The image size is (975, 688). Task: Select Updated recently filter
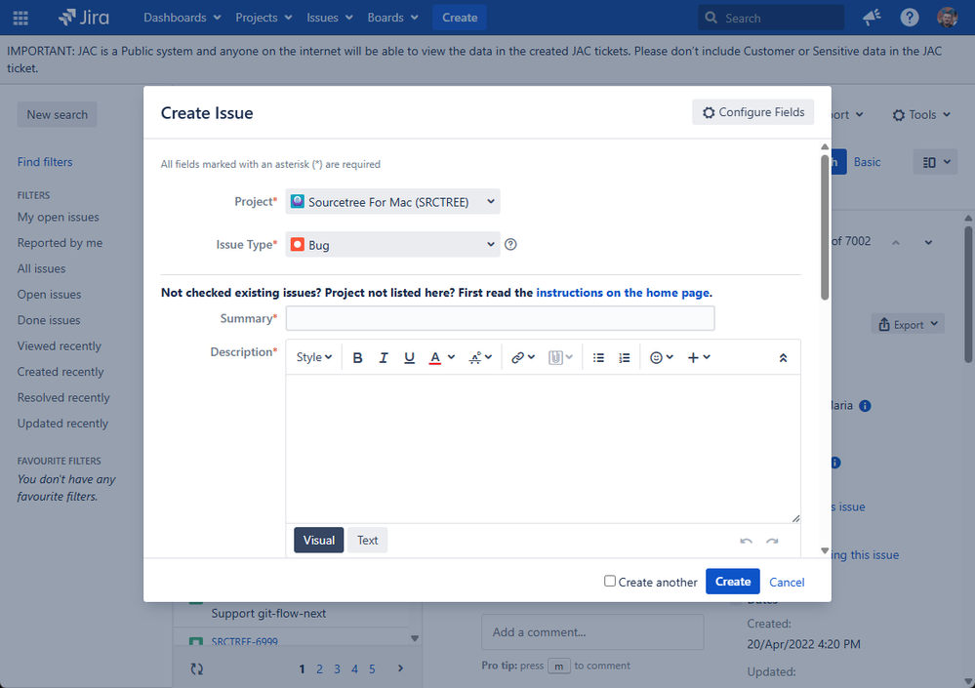(62, 424)
